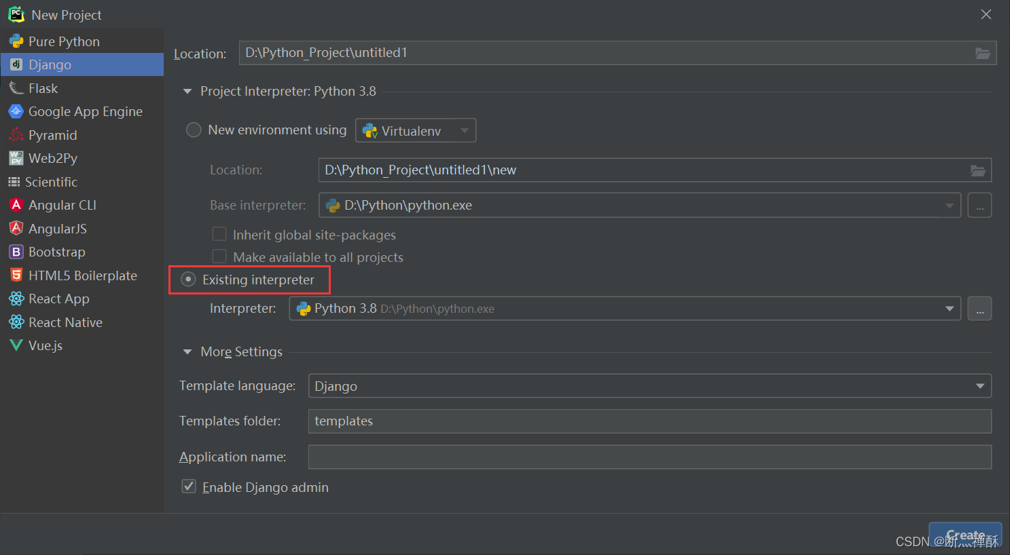
Task: Select the React App atom icon
Action: tap(16, 299)
